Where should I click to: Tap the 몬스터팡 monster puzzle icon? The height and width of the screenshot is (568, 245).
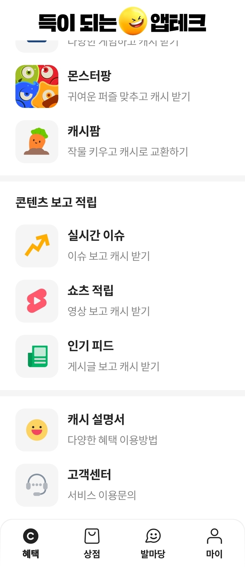click(37, 86)
